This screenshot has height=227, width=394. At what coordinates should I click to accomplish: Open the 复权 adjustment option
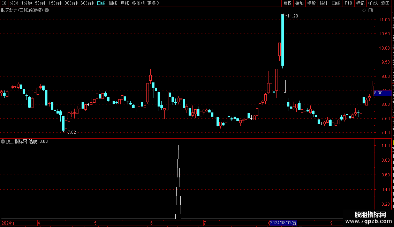click(x=287, y=3)
